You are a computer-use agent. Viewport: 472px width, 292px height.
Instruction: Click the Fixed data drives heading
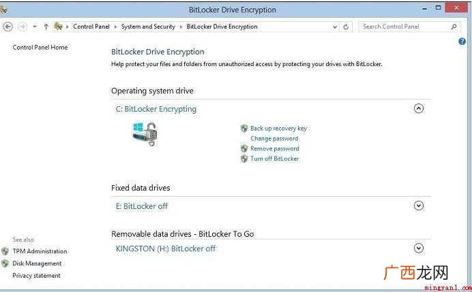(x=141, y=188)
